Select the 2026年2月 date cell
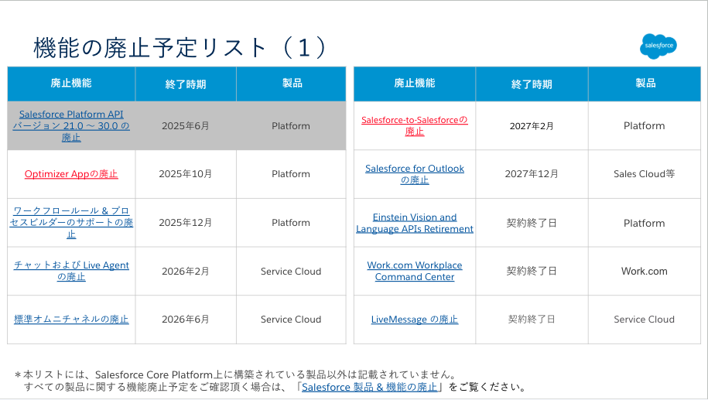This screenshot has width=708, height=400. 186,272
